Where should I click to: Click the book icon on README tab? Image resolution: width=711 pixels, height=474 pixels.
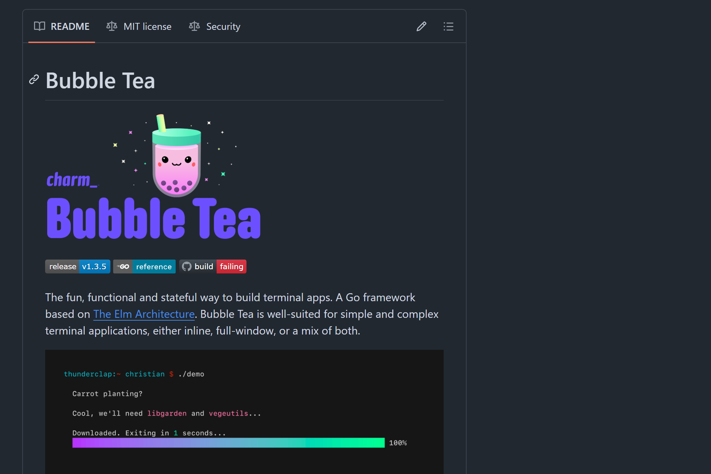(40, 26)
